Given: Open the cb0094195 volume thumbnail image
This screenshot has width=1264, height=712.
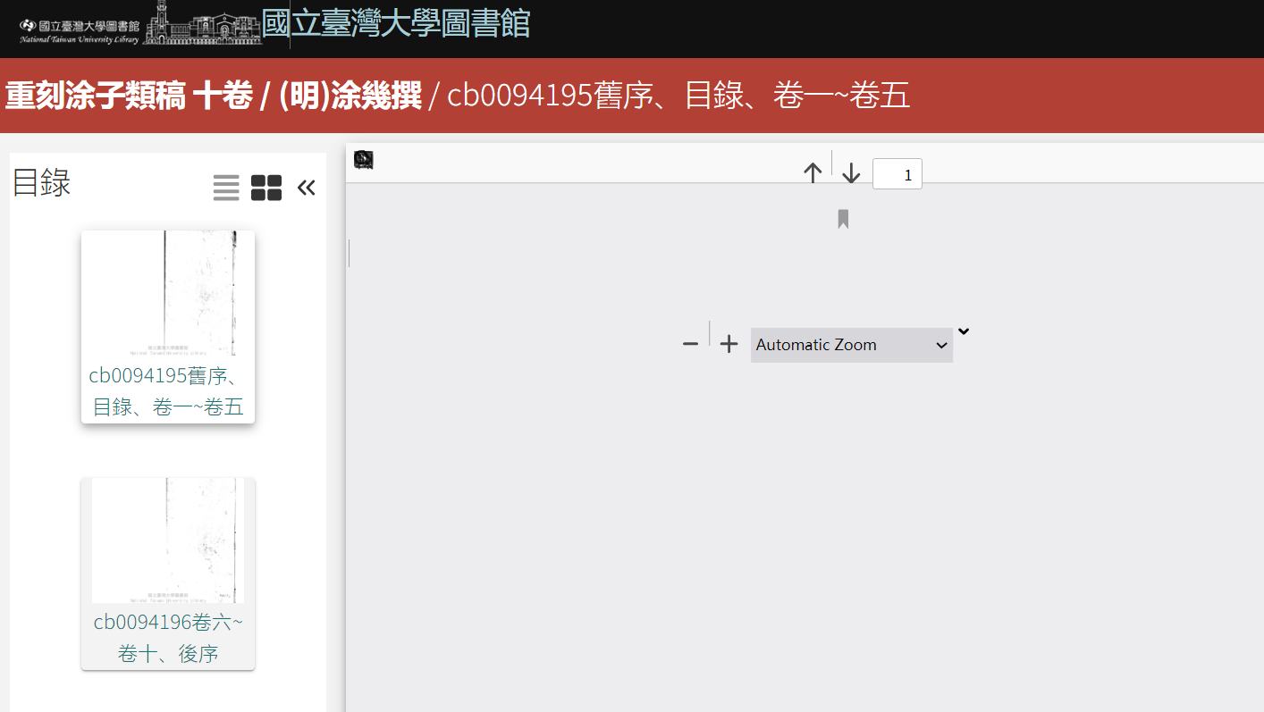Looking at the screenshot, I should 168,294.
